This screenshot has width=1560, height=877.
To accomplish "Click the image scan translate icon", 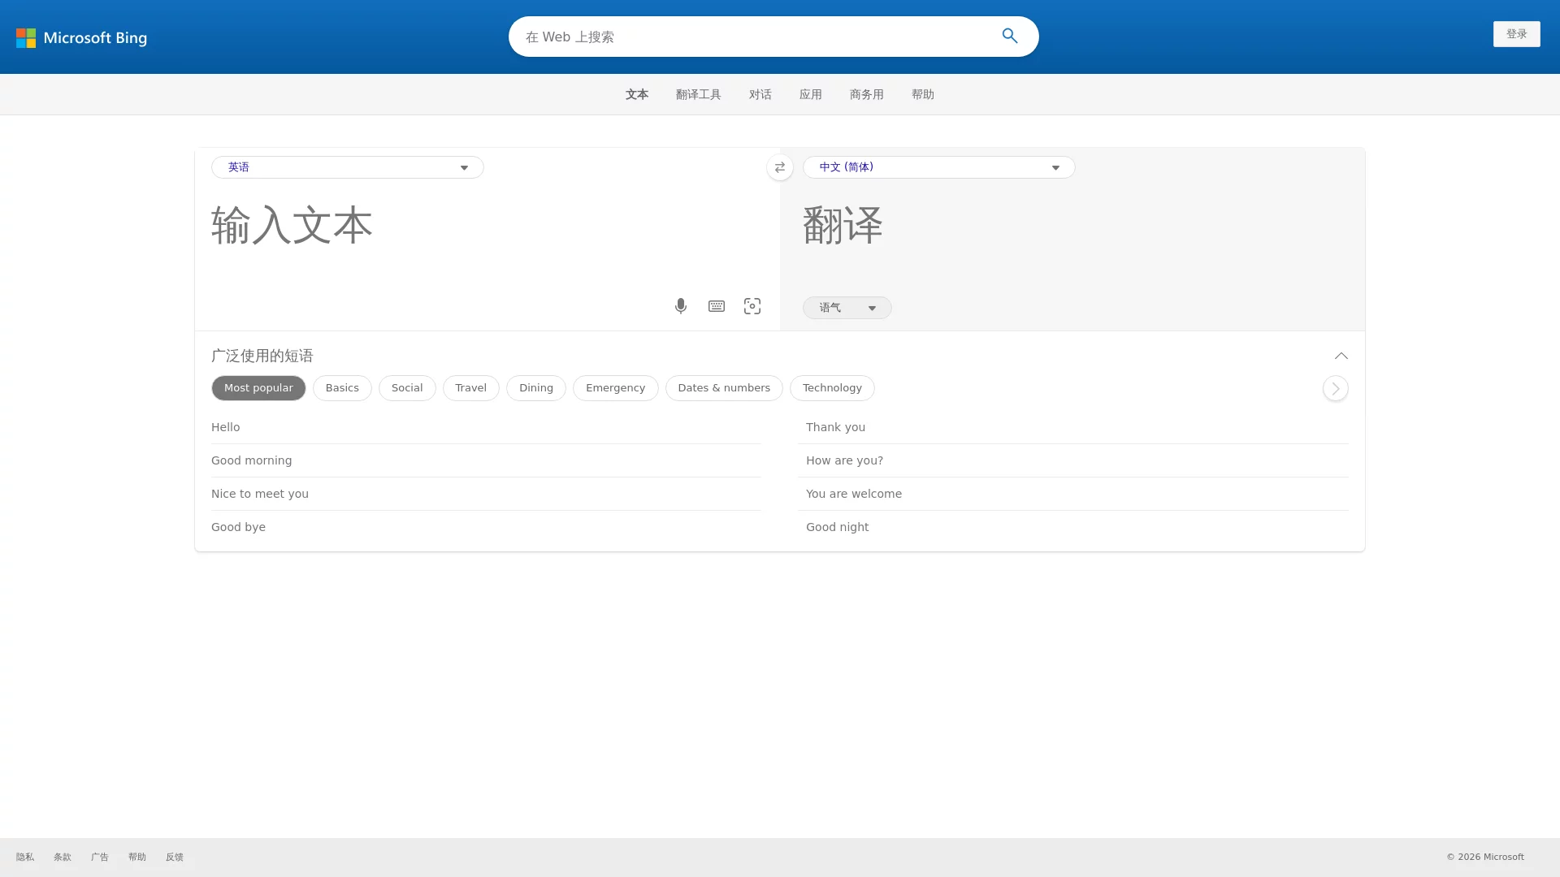I will tap(752, 306).
